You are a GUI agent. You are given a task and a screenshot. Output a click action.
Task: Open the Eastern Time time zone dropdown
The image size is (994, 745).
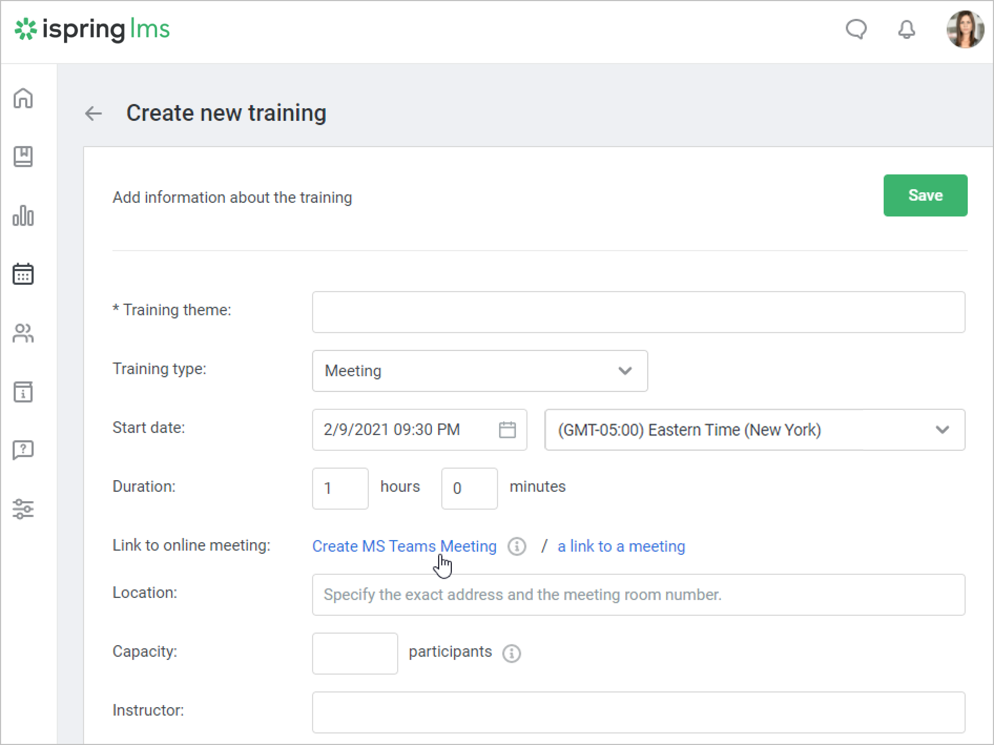pos(754,430)
